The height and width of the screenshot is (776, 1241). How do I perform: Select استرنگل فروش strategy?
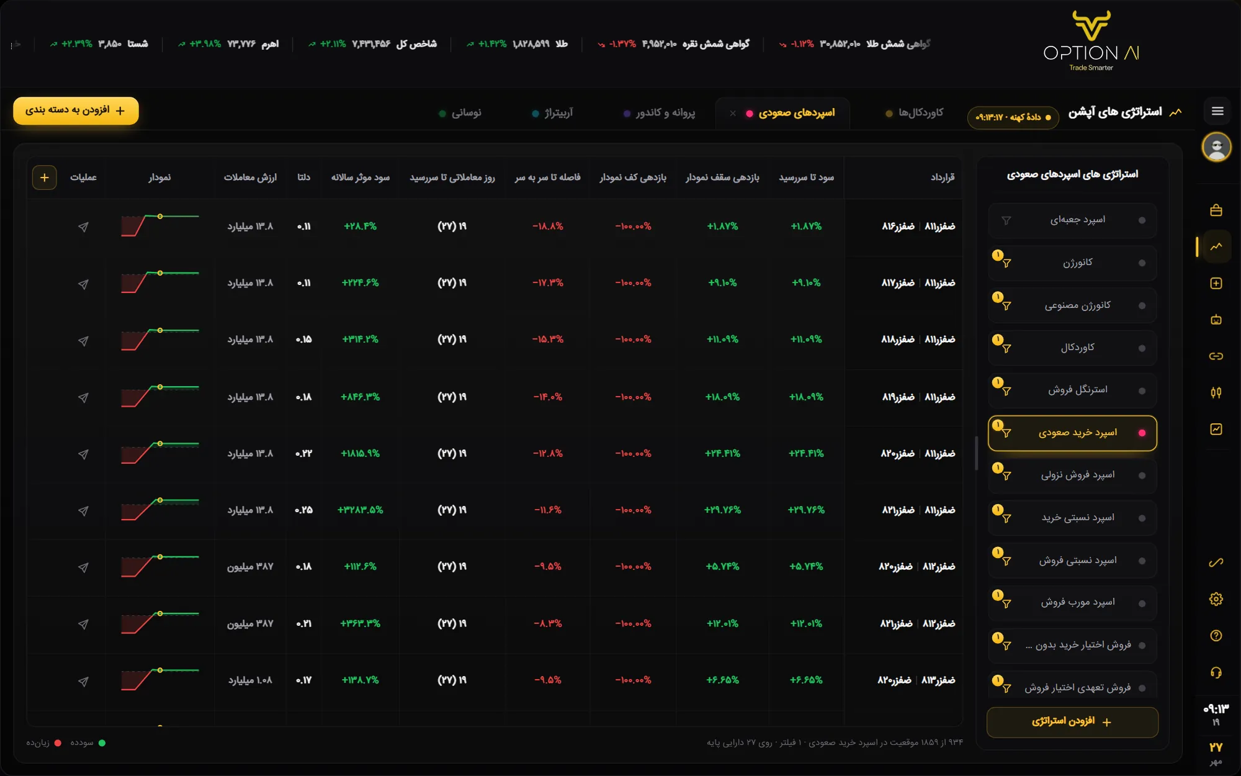tap(1072, 390)
